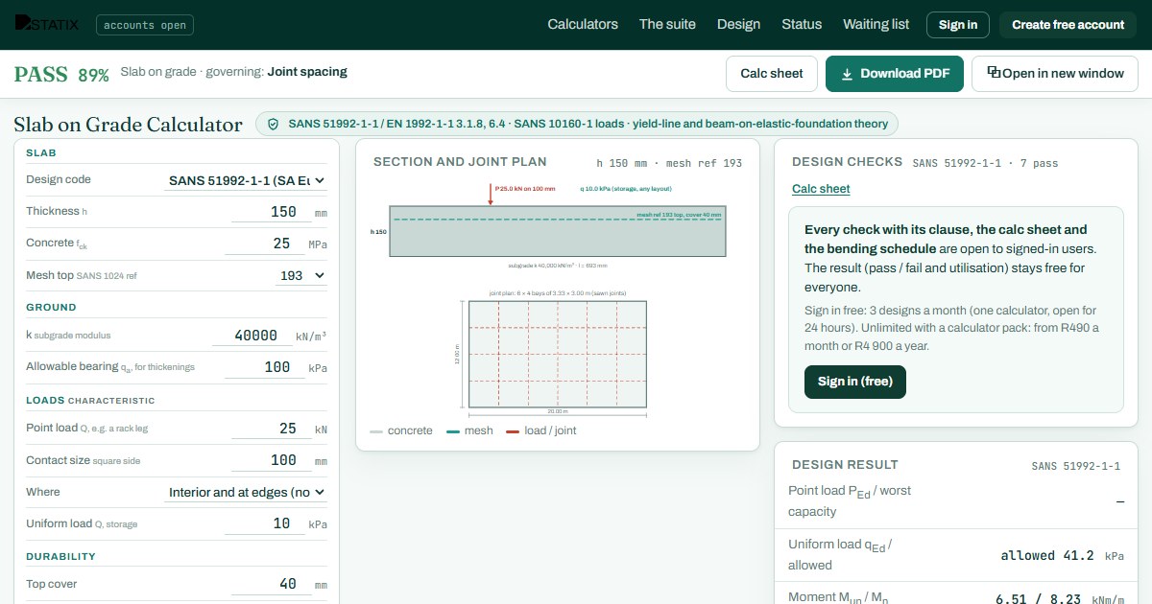This screenshot has height=604, width=1152.
Task: Click the 'concrete' legend entry
Action: (401, 430)
